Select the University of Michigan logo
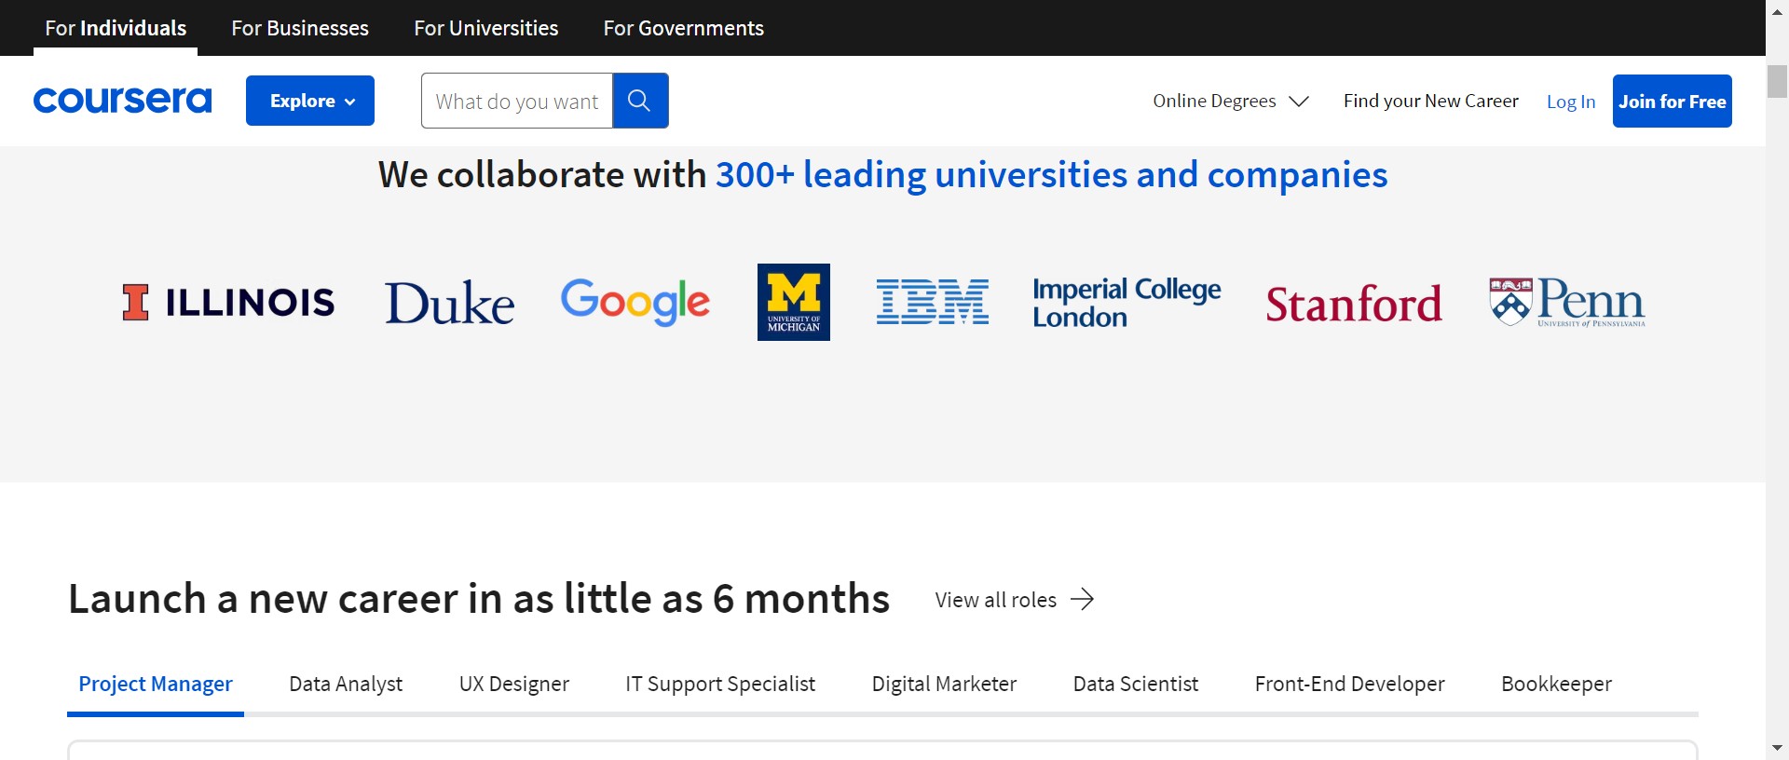 pos(793,302)
